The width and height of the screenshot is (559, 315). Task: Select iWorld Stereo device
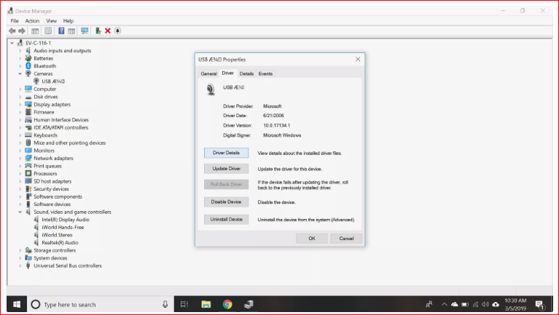[53, 235]
